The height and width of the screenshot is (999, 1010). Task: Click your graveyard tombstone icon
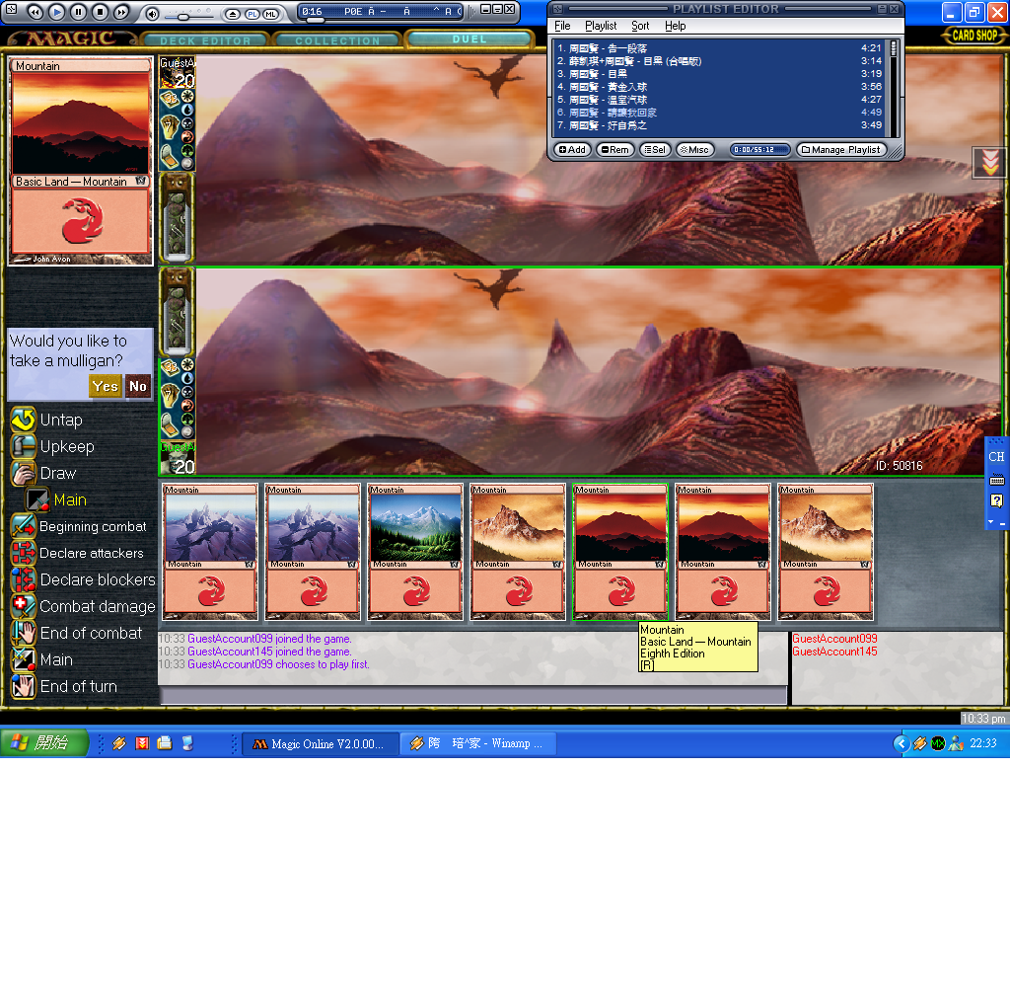169,424
